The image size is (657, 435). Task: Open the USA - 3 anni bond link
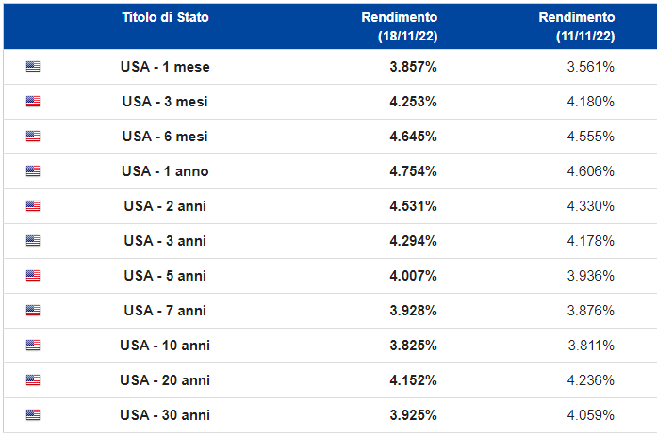coord(165,241)
